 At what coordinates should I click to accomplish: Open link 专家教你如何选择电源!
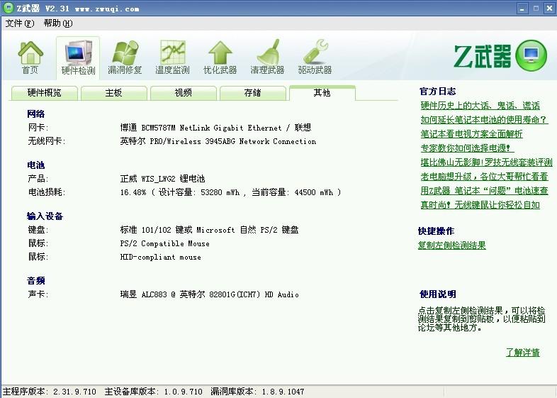click(467, 148)
